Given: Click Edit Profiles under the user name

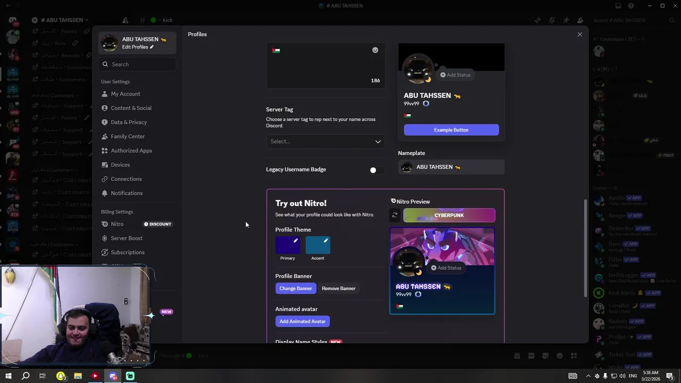Looking at the screenshot, I should (138, 47).
